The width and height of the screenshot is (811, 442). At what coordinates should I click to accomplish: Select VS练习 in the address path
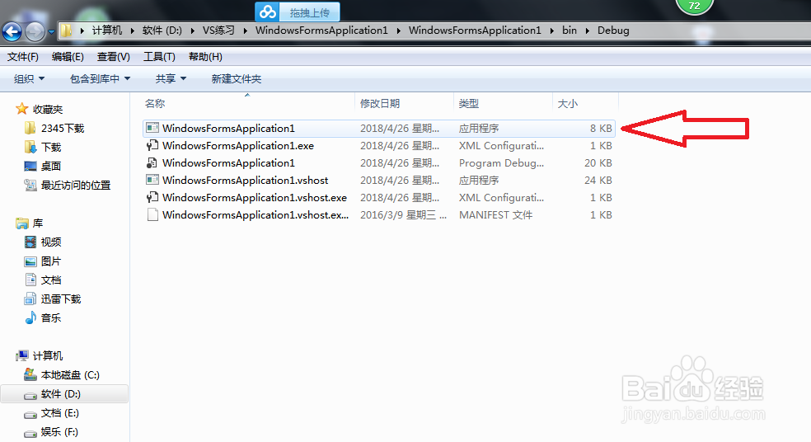point(218,31)
